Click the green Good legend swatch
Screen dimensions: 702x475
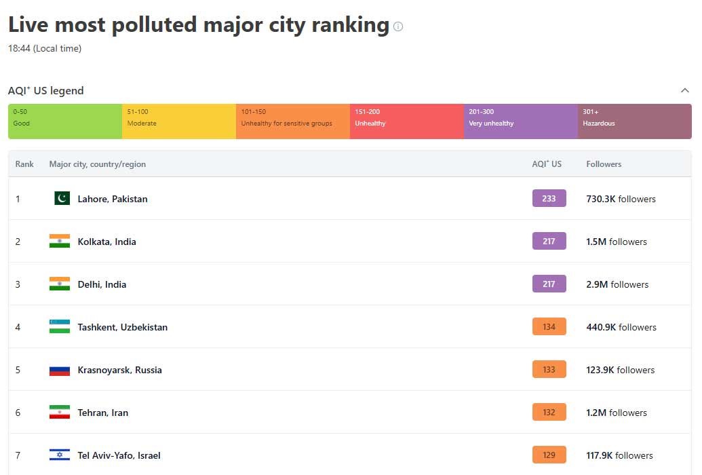click(65, 121)
